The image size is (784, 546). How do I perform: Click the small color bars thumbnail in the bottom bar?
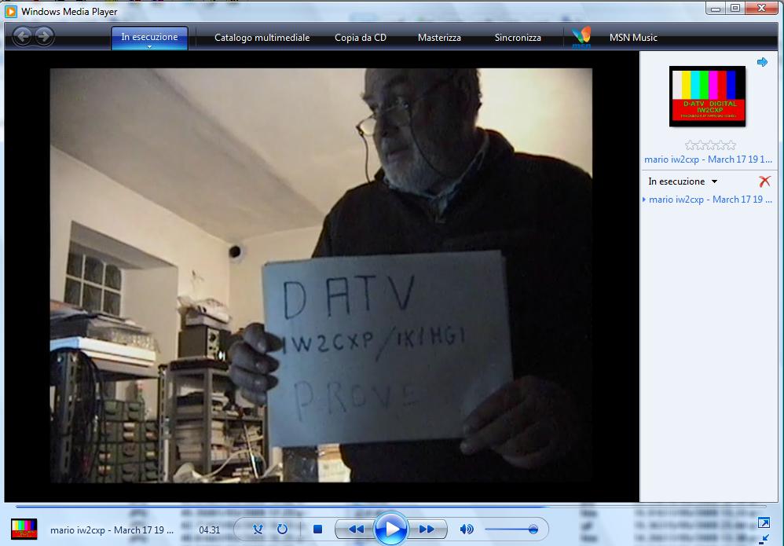24,529
